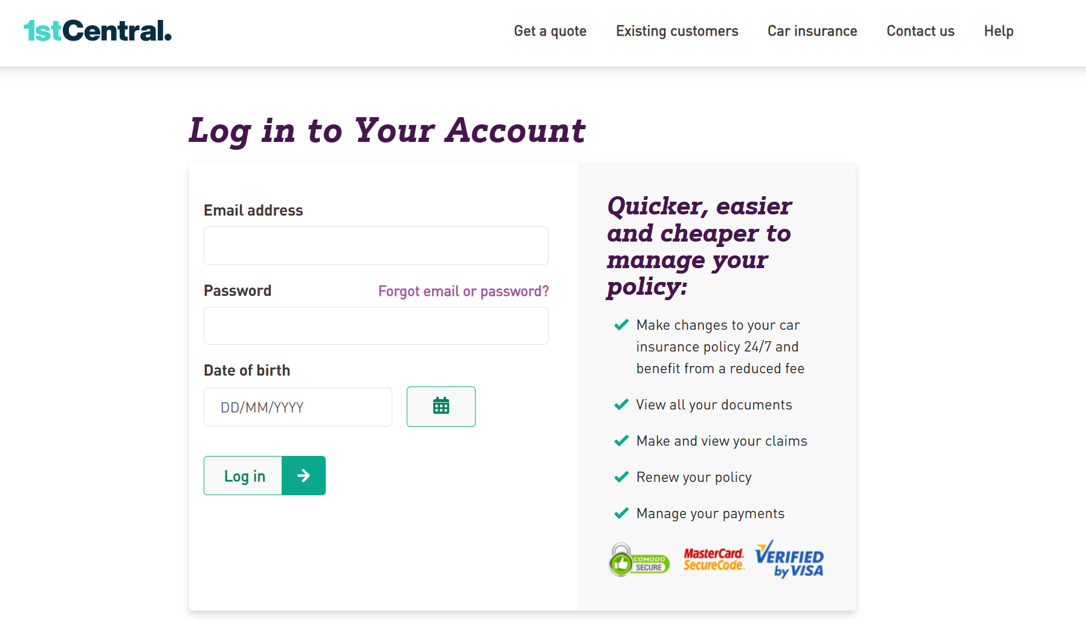This screenshot has width=1086, height=622.
Task: Select Help in the top navigation
Action: pyautogui.click(x=998, y=31)
